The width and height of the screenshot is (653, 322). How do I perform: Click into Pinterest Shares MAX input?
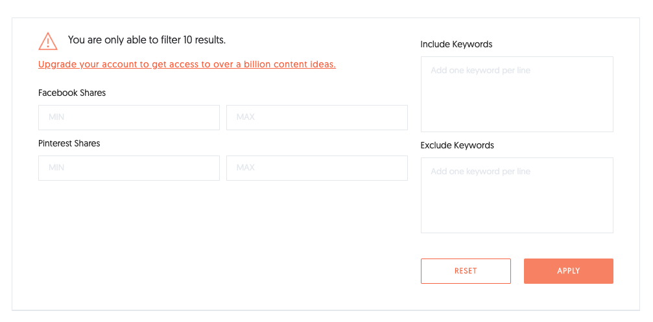[316, 168]
